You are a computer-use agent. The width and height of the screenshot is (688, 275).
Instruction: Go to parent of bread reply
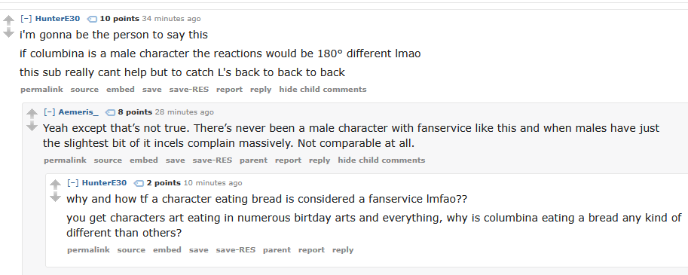[x=277, y=250]
